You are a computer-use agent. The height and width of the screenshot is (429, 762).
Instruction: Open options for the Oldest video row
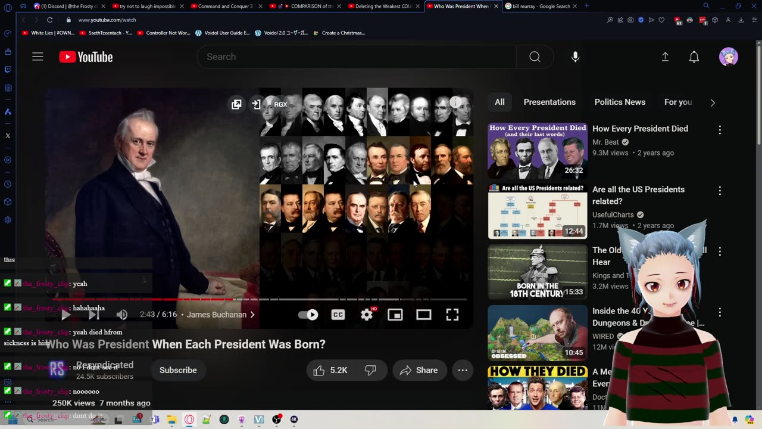(x=720, y=251)
